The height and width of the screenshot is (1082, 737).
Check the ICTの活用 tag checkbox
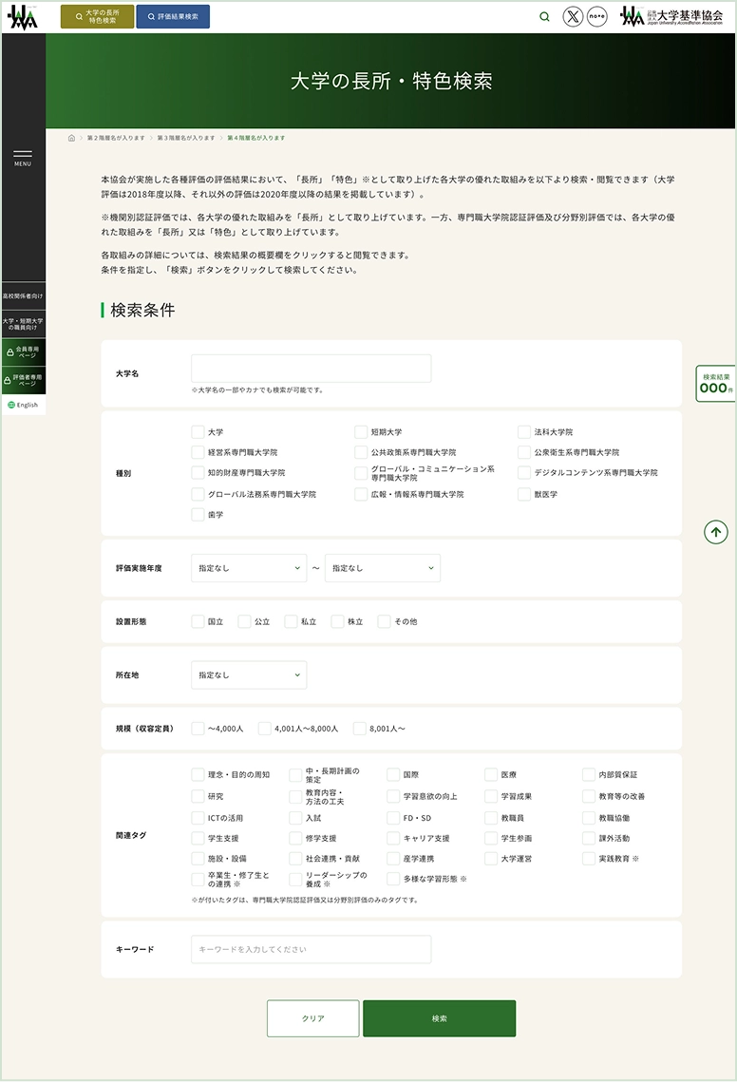(x=198, y=818)
